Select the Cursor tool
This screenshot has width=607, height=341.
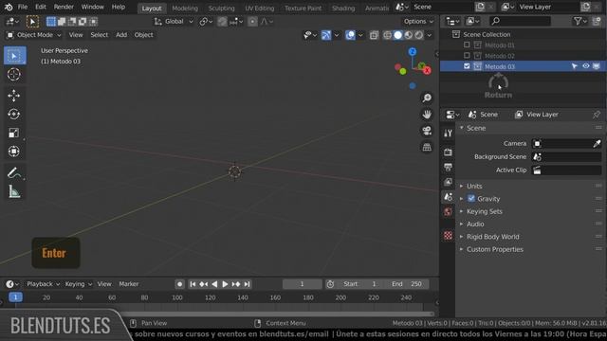click(14, 74)
